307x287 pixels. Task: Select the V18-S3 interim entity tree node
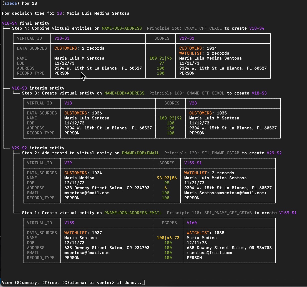click(38, 88)
